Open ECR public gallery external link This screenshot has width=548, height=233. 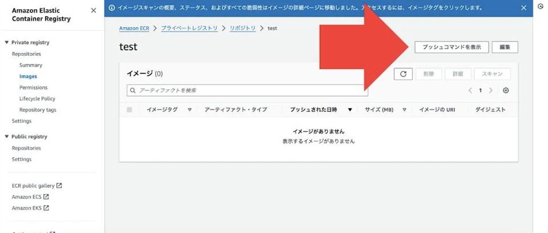pyautogui.click(x=37, y=186)
